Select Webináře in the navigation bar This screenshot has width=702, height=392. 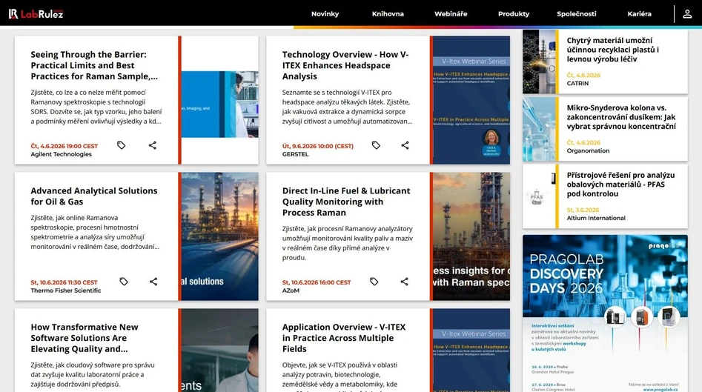tap(451, 14)
